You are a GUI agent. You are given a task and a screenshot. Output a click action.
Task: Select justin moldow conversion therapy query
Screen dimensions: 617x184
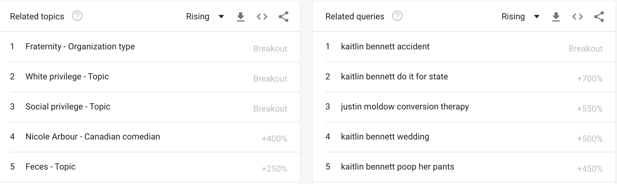(x=464, y=107)
